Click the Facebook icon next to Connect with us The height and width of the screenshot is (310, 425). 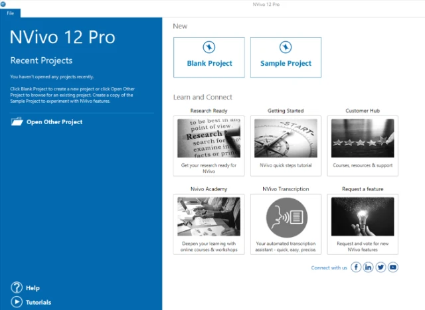click(356, 267)
